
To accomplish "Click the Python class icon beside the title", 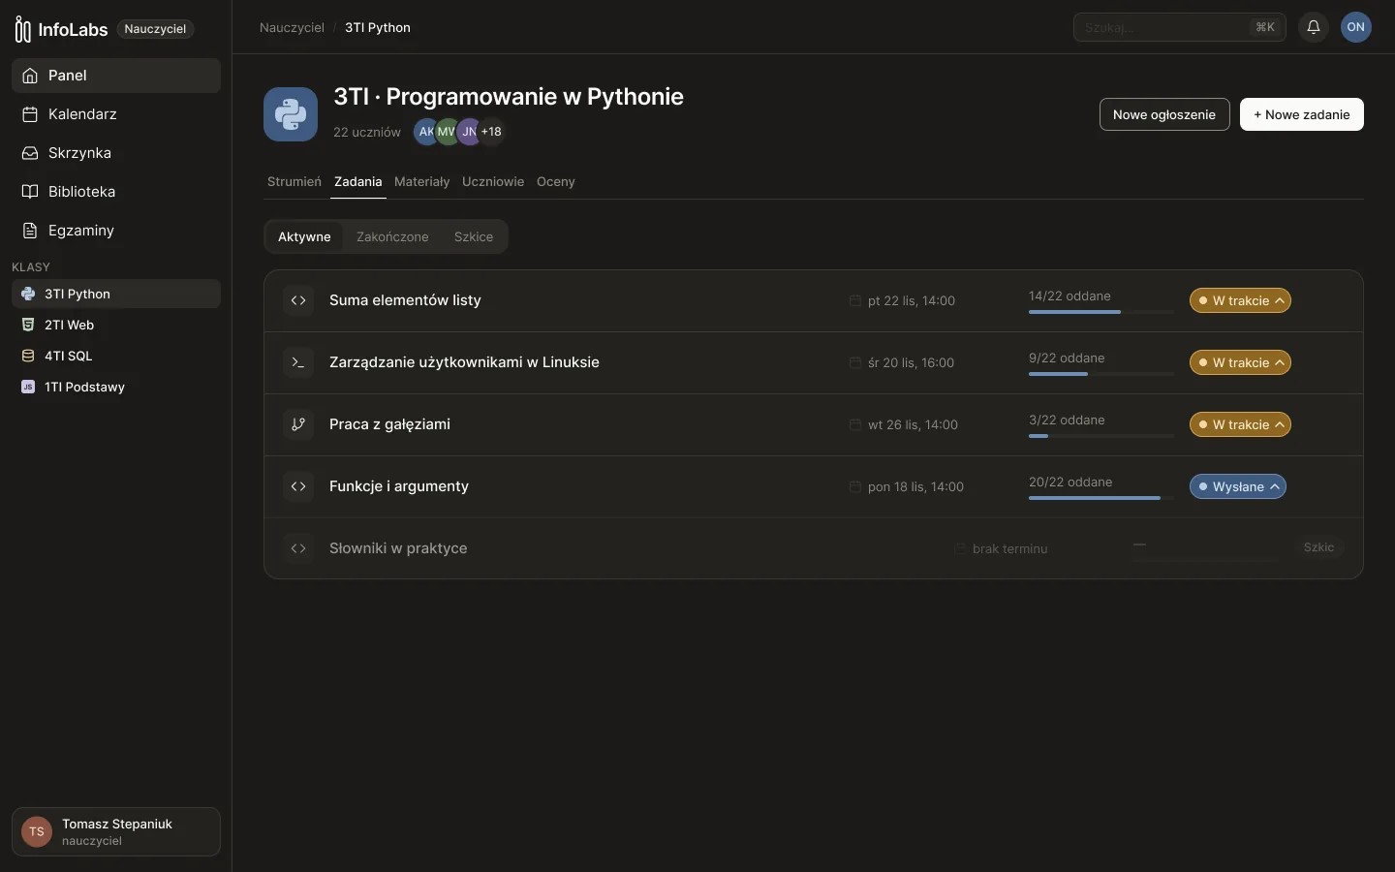I will coord(291,114).
